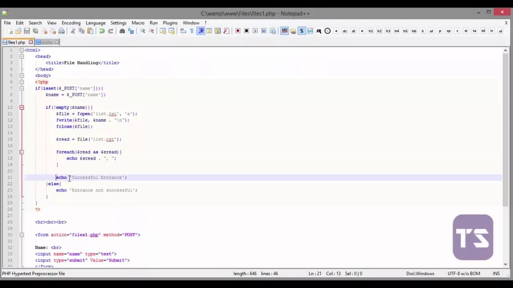The height and width of the screenshot is (288, 513).
Task: Toggle the indent guide toolbar icon
Action: pyautogui.click(x=201, y=31)
